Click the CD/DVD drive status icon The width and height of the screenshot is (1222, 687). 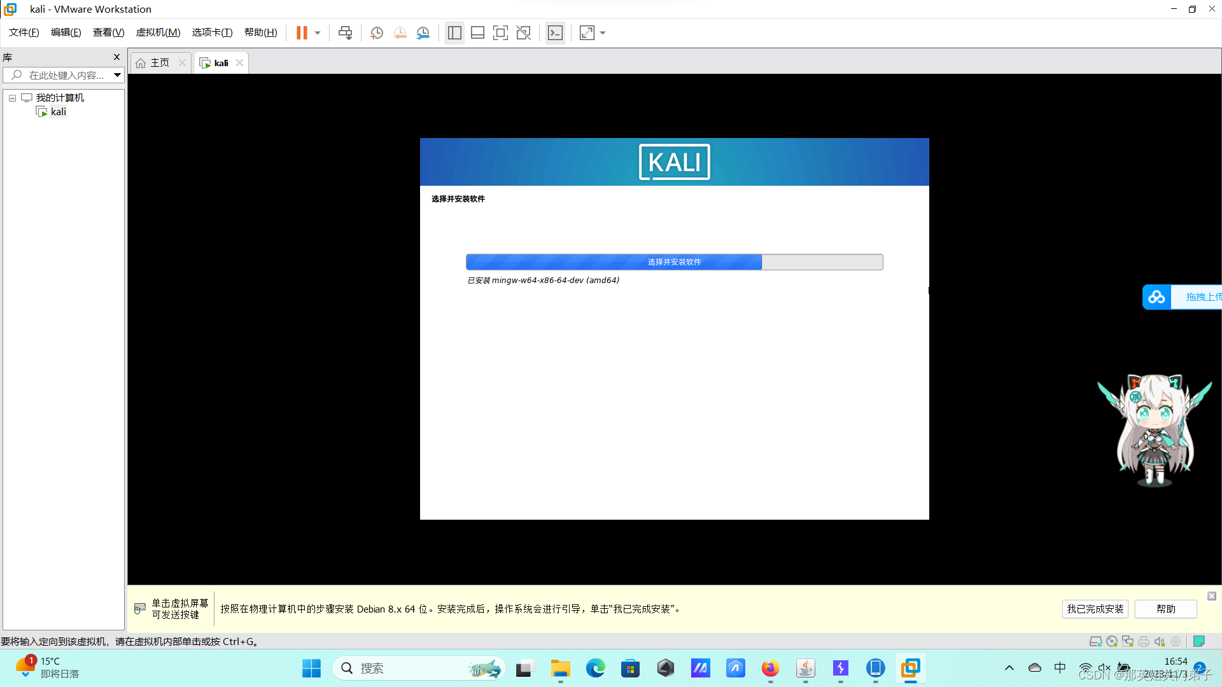[1112, 641]
